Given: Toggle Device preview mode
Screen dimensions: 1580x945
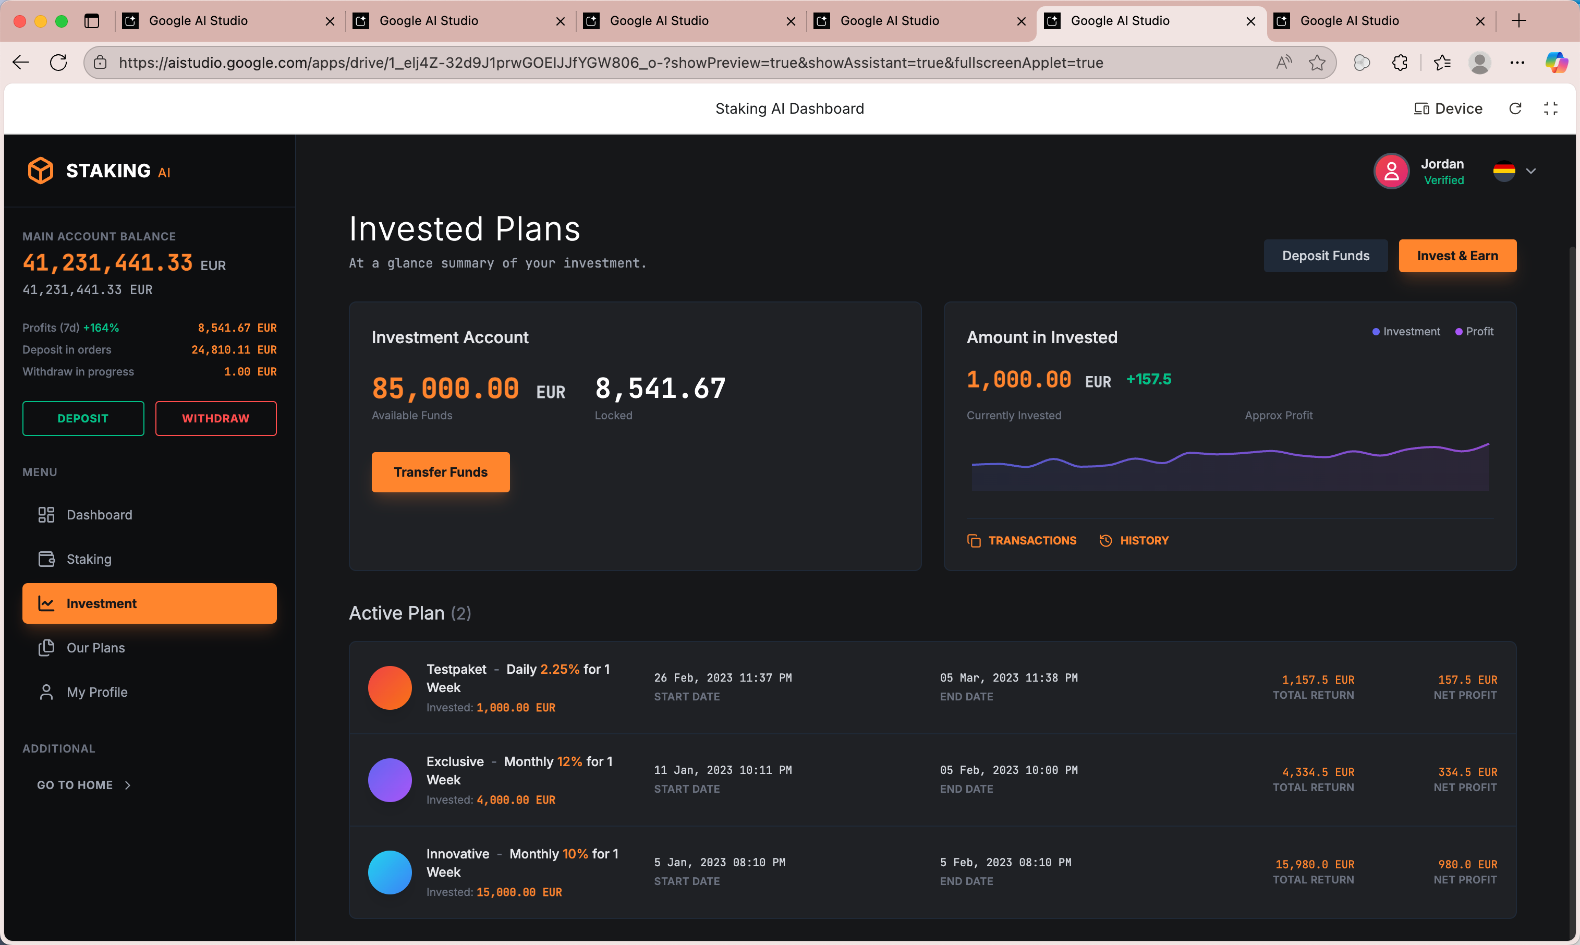Looking at the screenshot, I should tap(1448, 109).
